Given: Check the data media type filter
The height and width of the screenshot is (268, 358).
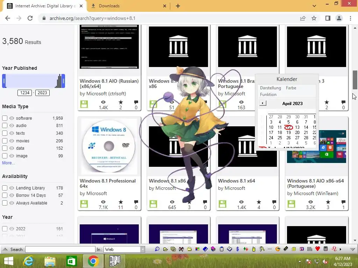Looking at the screenshot, I should [x=5, y=148].
